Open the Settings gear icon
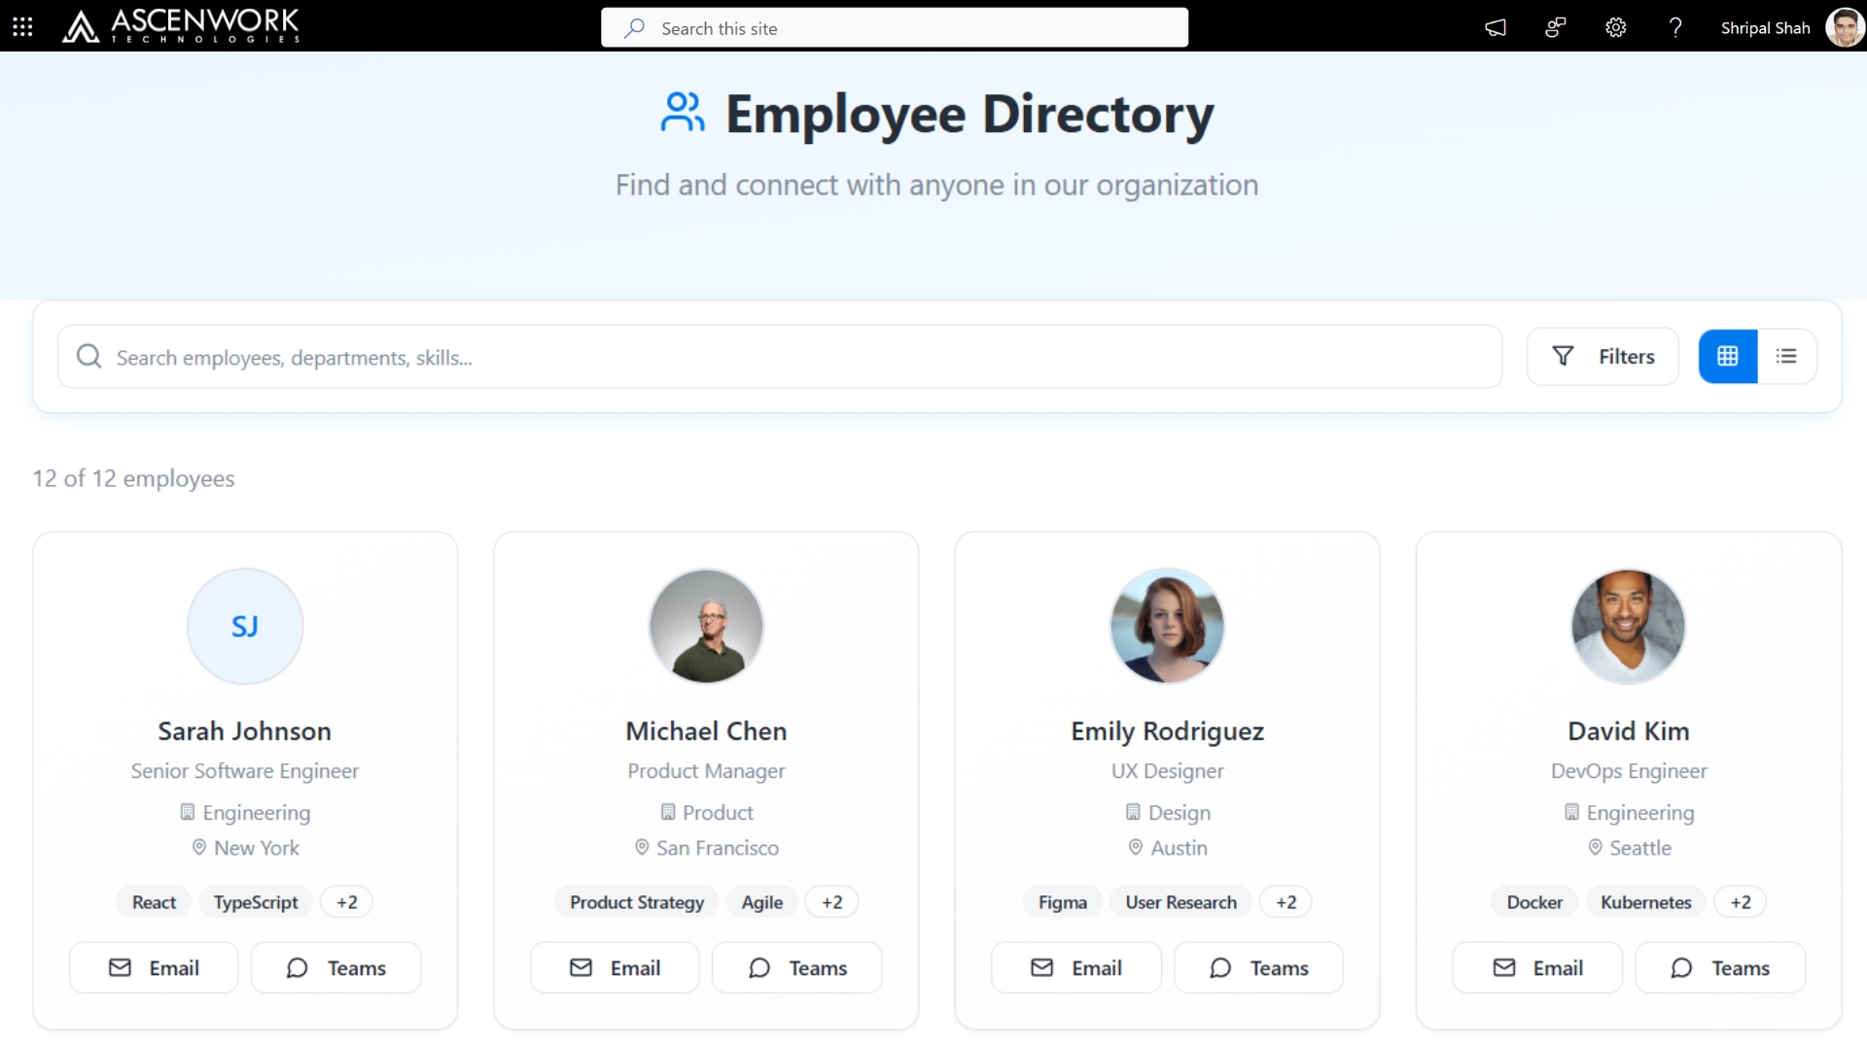This screenshot has width=1867, height=1050. coord(1615,27)
